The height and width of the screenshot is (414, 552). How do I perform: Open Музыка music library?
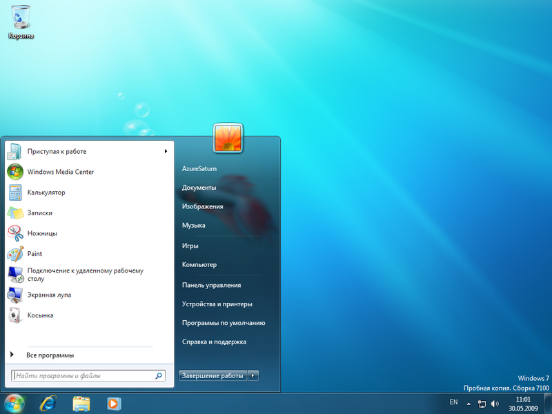194,226
